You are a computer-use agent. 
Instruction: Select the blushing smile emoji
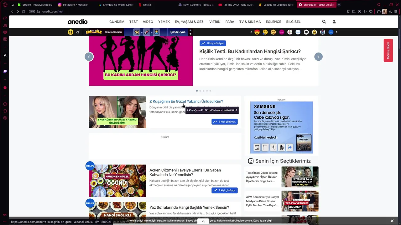273,32
